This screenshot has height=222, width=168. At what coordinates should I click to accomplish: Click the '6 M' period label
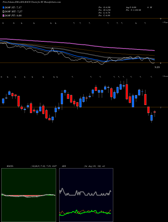[150, 7]
